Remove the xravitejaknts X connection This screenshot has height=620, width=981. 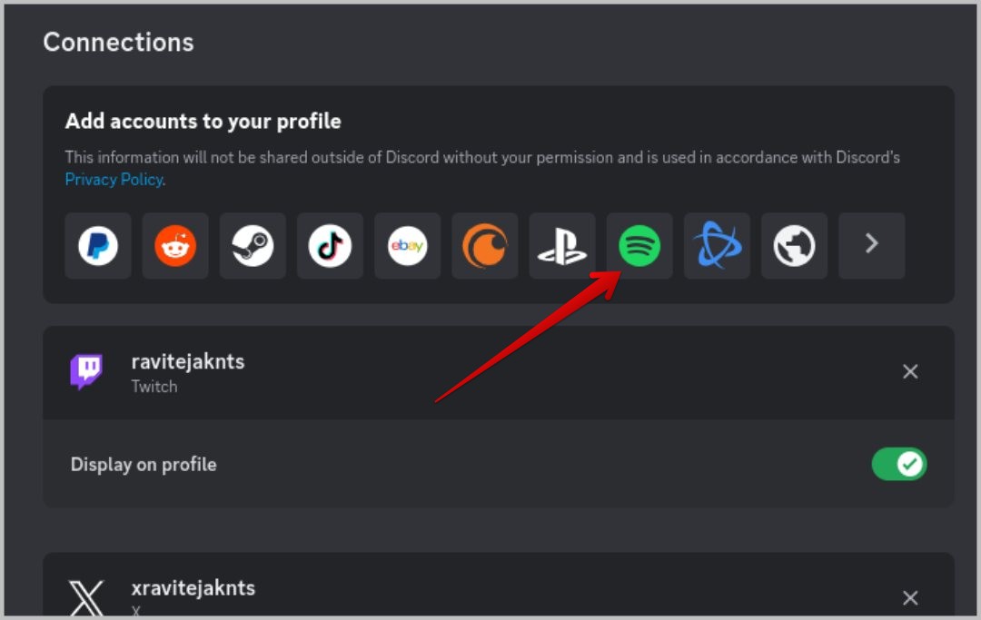tap(910, 598)
